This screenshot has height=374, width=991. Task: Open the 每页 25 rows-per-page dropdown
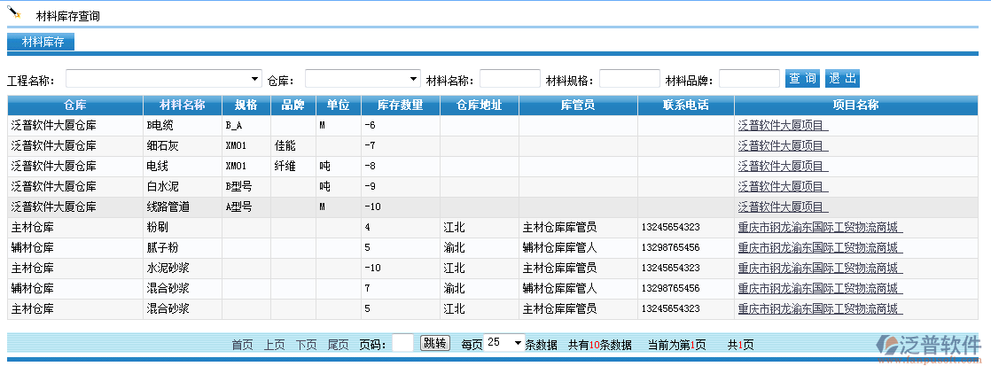(x=505, y=343)
